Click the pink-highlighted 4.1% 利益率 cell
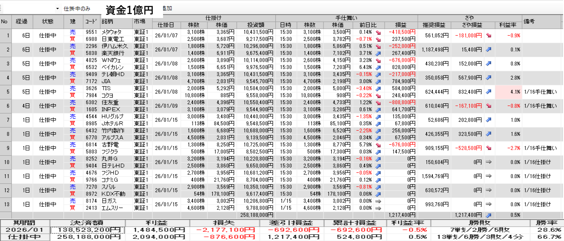 coord(508,92)
